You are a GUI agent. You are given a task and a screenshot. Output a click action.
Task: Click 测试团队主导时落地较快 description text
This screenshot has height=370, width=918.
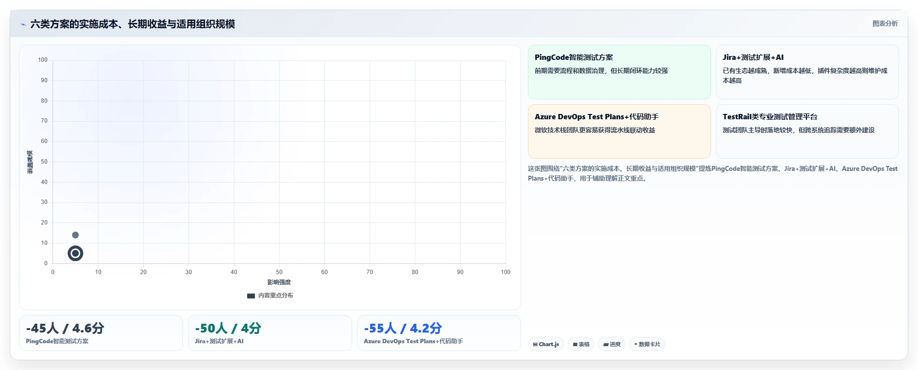[x=798, y=130]
